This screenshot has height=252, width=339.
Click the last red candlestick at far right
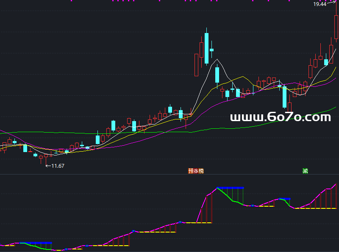point(336,27)
